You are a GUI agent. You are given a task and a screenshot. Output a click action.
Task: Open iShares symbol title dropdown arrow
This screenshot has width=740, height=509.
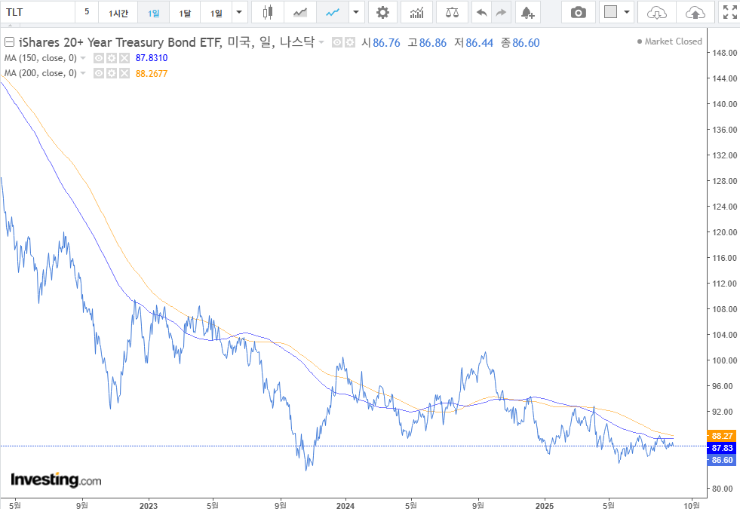[321, 42]
